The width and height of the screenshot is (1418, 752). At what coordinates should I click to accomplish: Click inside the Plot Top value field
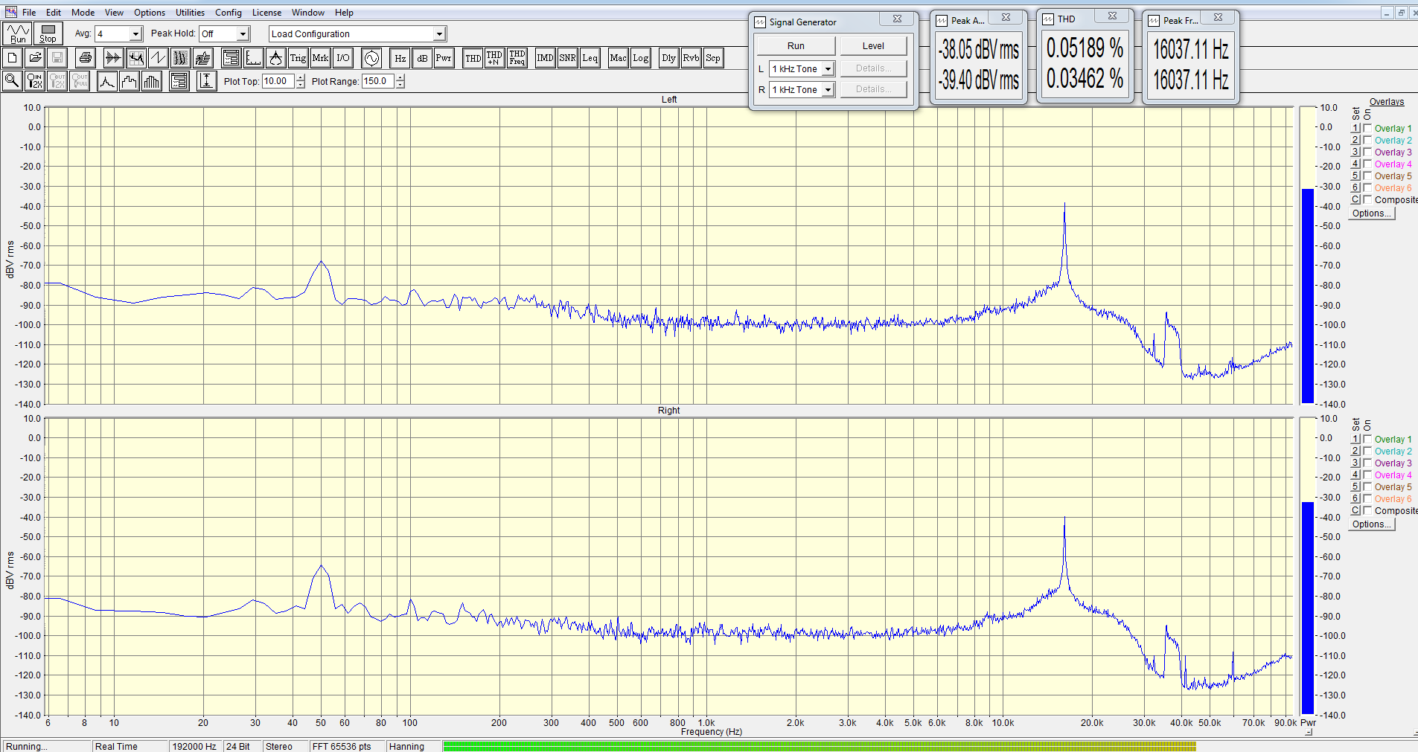278,82
